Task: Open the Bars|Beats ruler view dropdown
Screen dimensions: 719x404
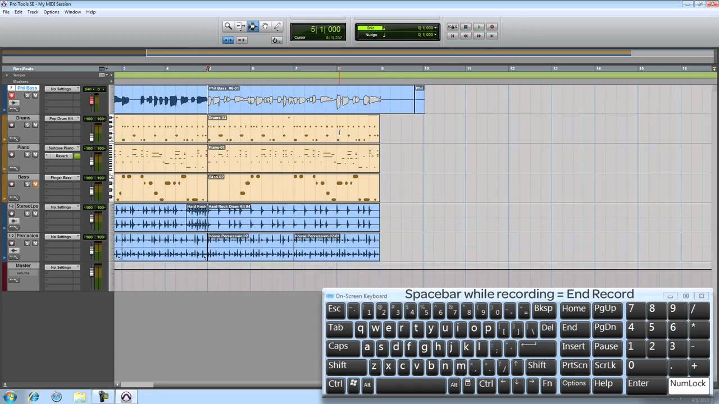Action: pyautogui.click(x=103, y=68)
